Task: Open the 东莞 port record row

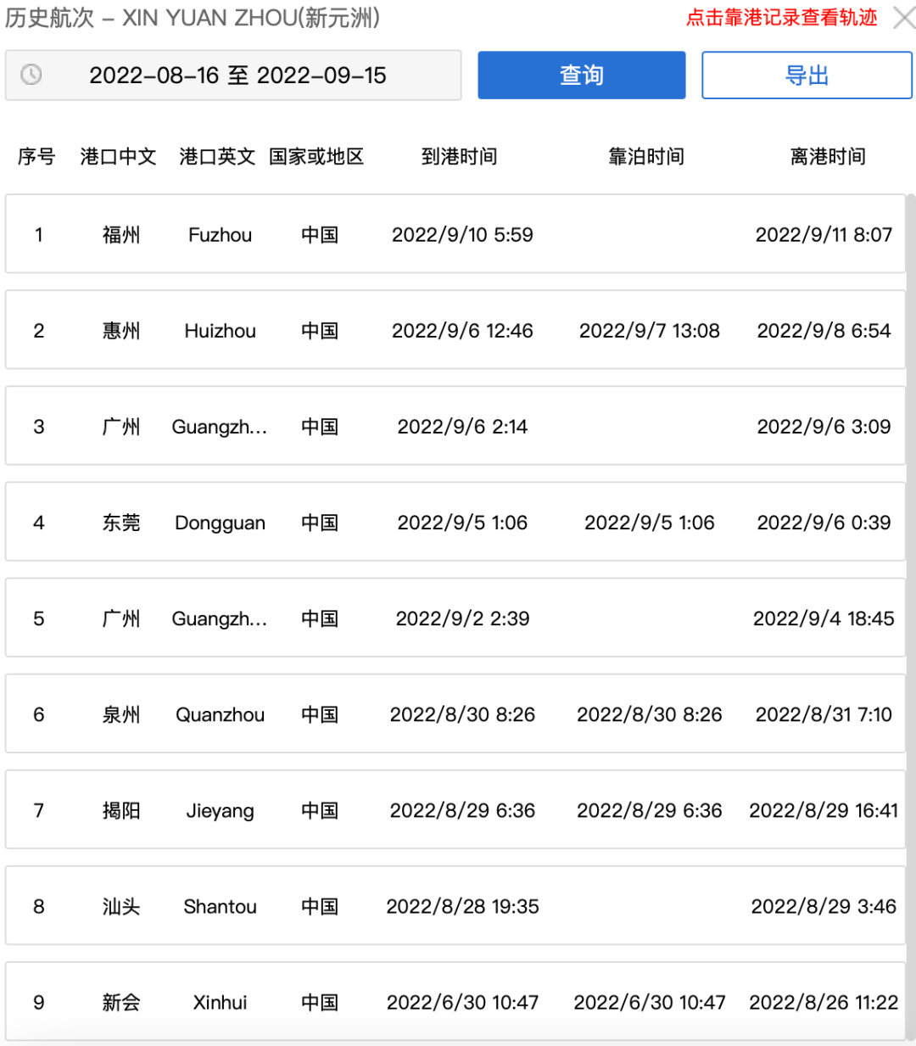Action: [x=455, y=522]
